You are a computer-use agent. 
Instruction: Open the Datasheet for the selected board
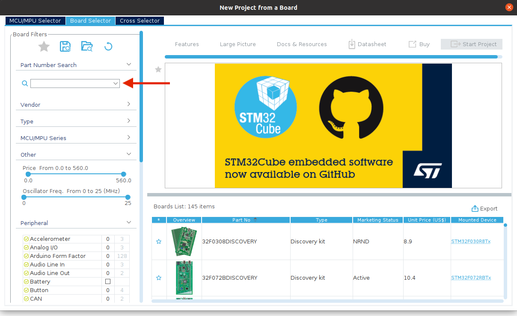pos(367,44)
